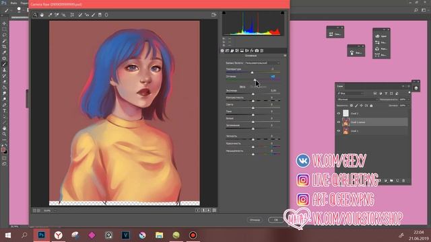This screenshot has height=242, width=431.
Task: Switch to the HSL adjustments tab in Camera Raw
Action: click(237, 51)
